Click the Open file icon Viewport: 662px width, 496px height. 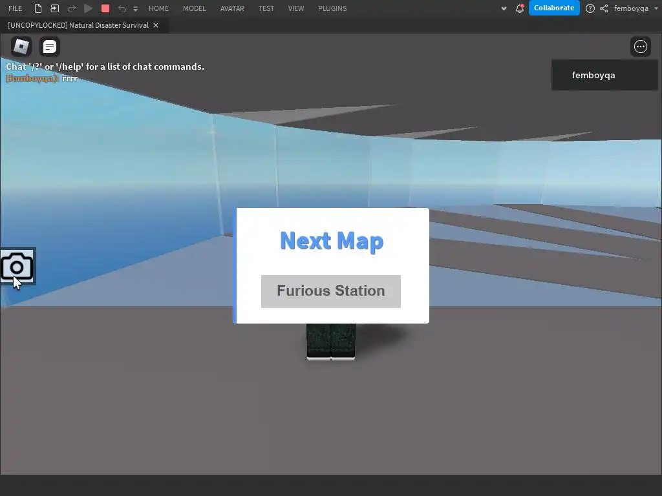tap(54, 8)
